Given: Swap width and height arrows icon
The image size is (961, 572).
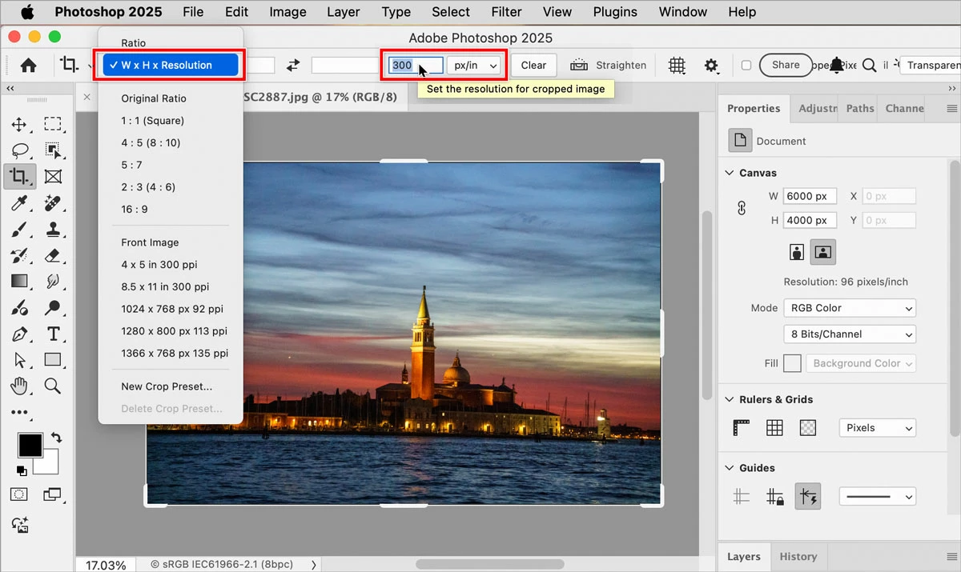Looking at the screenshot, I should coord(293,66).
